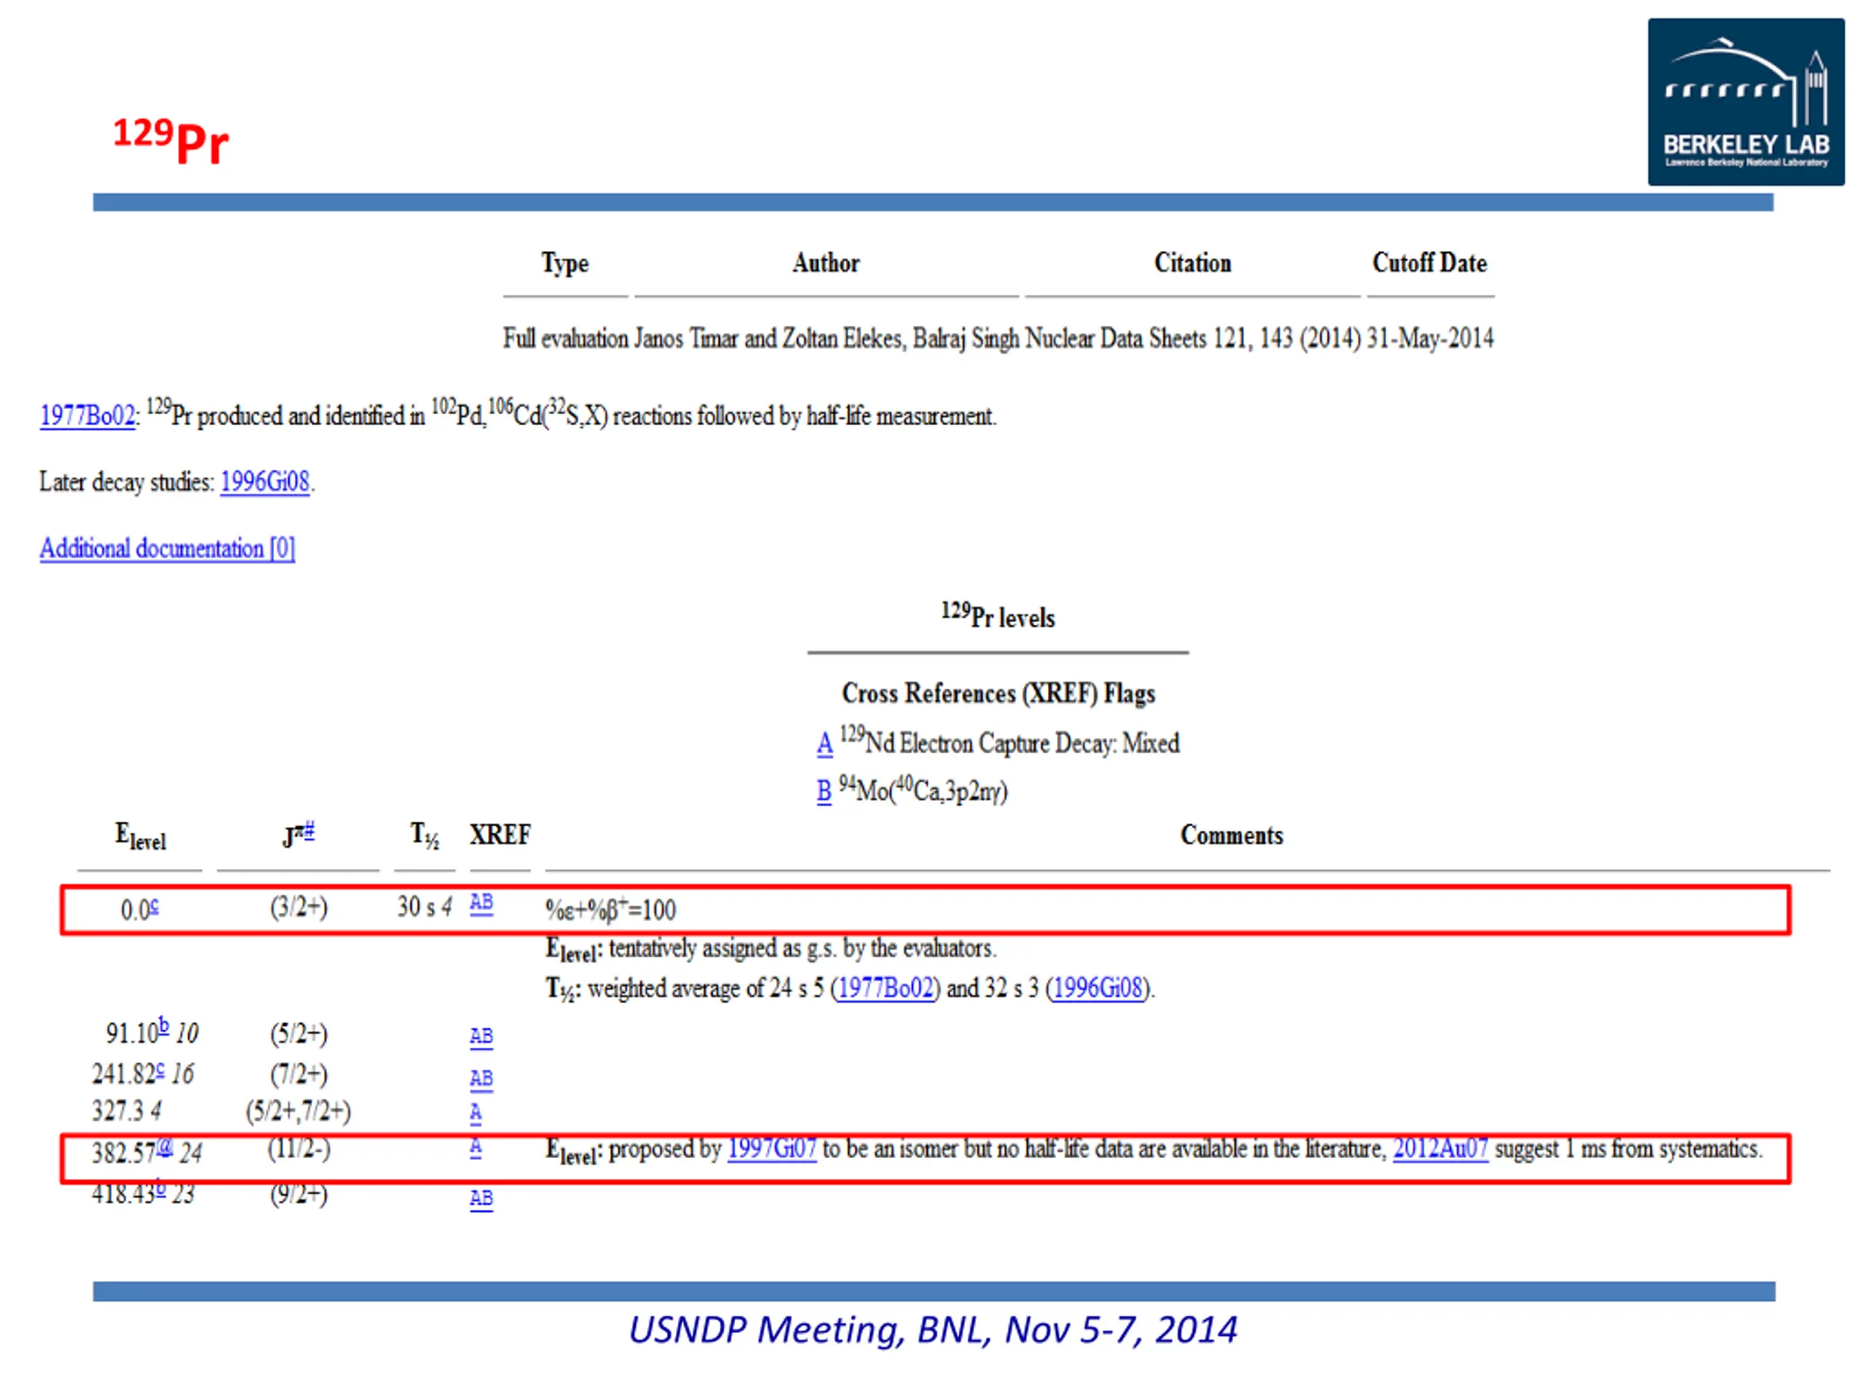1867x1400 pixels.
Task: Click the AB XREF link for level 91.10
Action: pos(481,1036)
